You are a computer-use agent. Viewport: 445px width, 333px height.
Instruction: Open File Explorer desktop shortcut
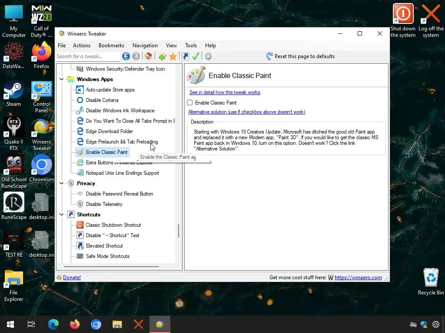(13, 285)
